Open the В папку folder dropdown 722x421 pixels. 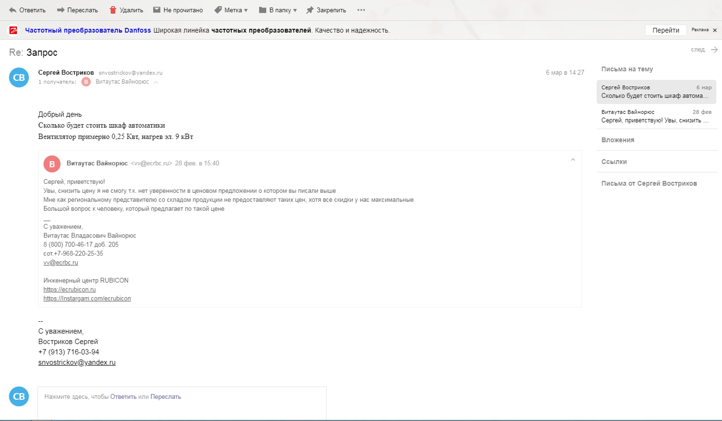click(x=278, y=10)
